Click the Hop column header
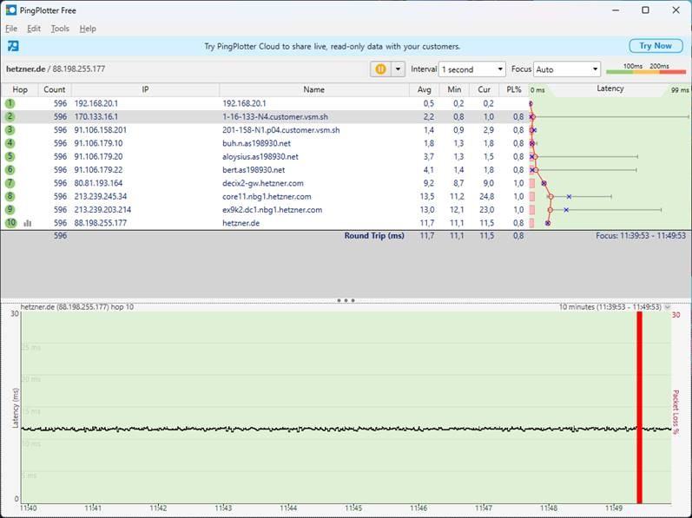 click(x=20, y=89)
